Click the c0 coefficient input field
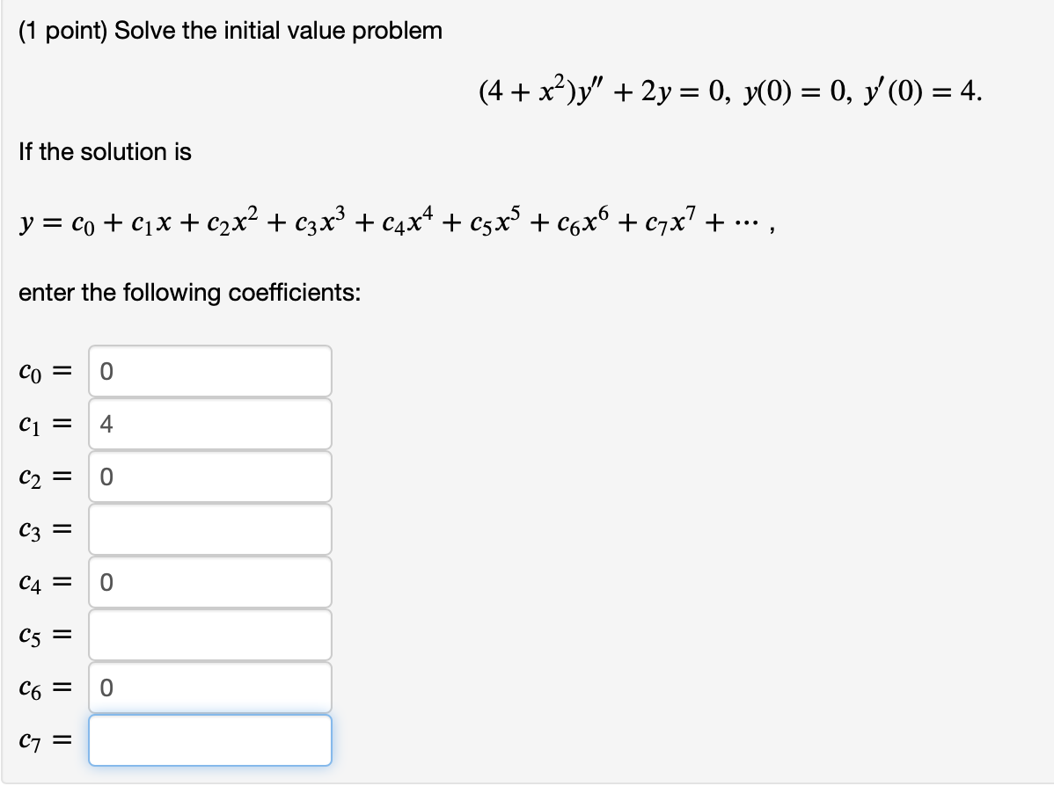This screenshot has height=786, width=1054. pyautogui.click(x=209, y=371)
